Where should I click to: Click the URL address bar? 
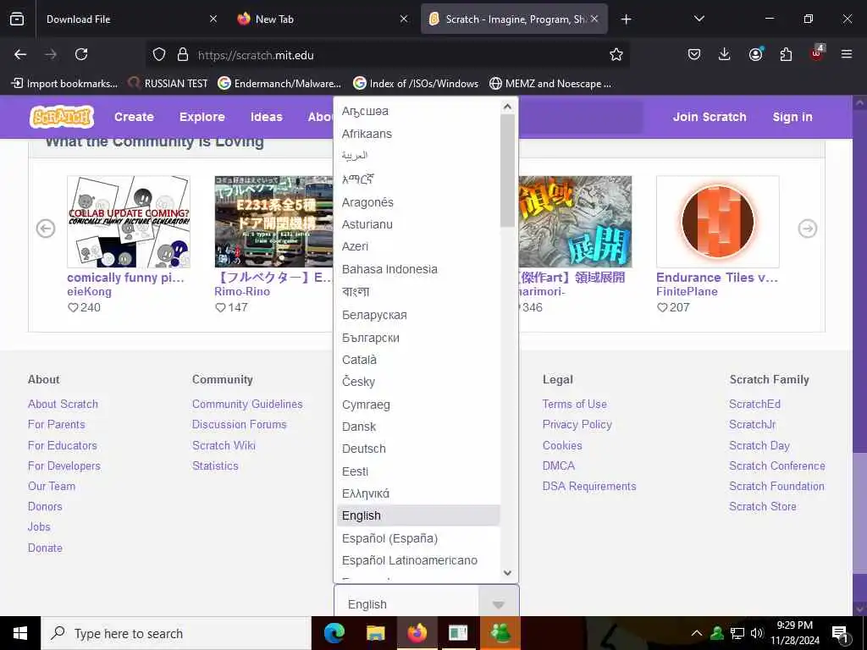(387, 55)
